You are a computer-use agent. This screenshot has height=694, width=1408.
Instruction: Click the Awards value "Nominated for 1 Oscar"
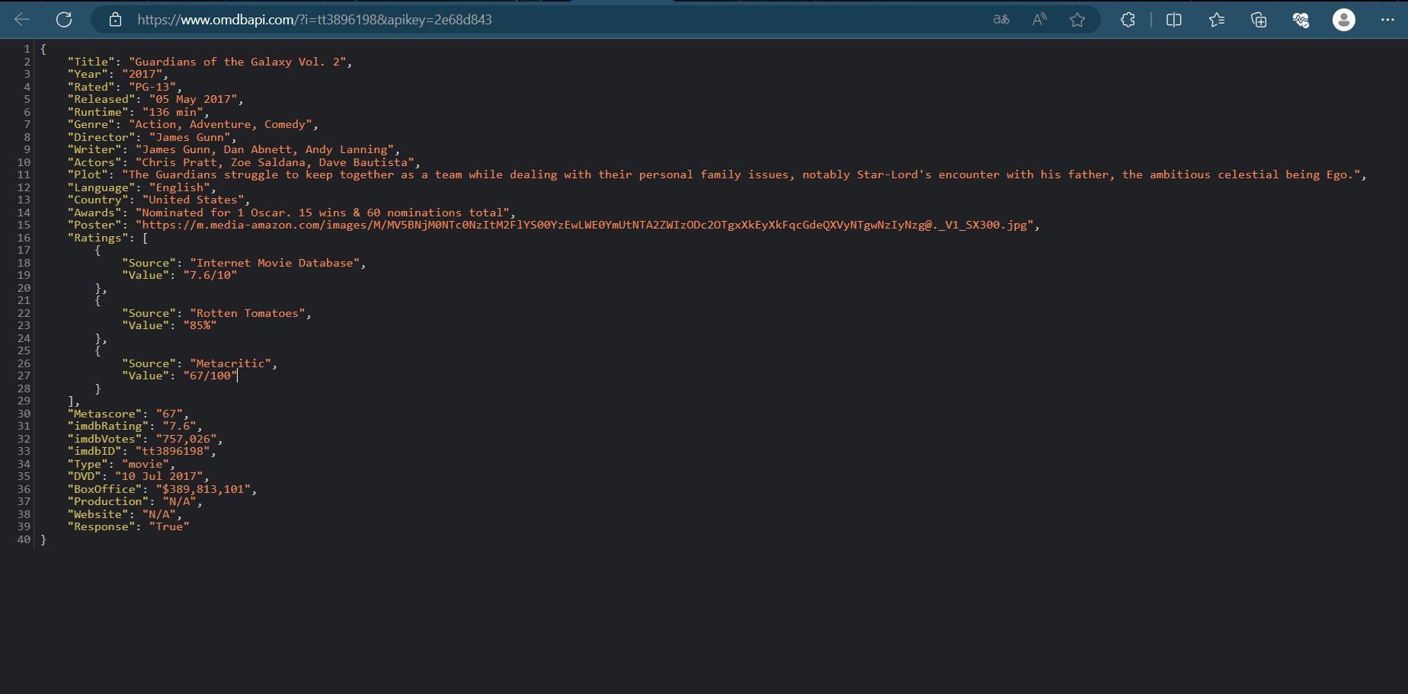coord(322,213)
